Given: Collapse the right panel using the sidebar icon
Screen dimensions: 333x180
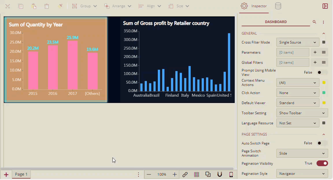Looking at the screenshot, I should click(325, 6).
